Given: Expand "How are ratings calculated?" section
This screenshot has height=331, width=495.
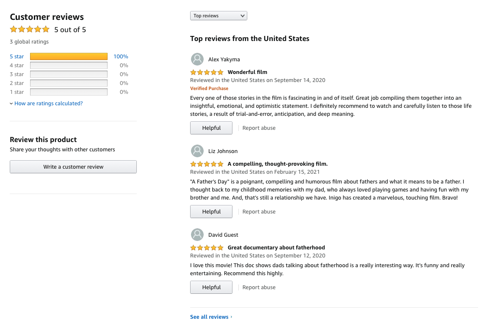Looking at the screenshot, I should click(48, 104).
